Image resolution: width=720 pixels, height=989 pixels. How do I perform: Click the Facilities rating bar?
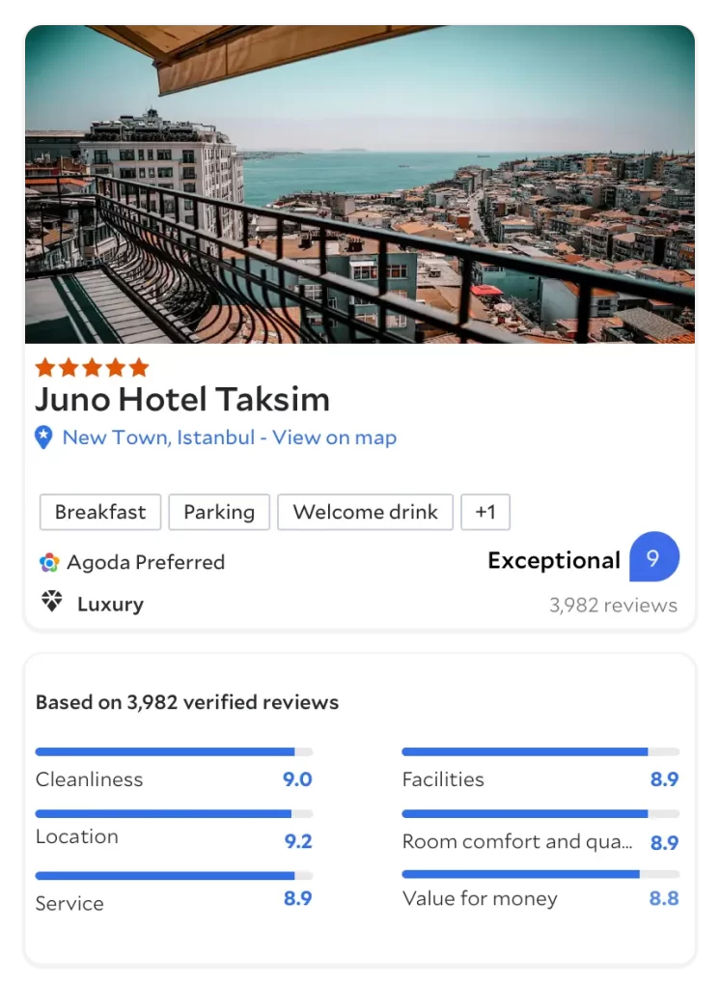pyautogui.click(x=540, y=751)
